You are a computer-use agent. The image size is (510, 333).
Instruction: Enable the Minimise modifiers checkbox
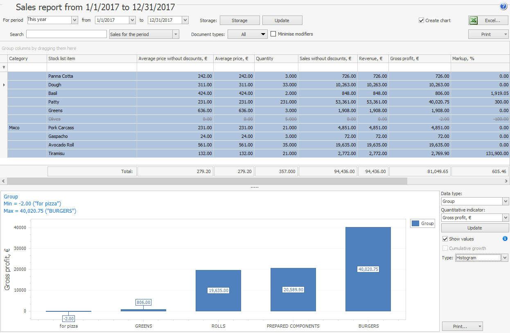click(273, 34)
